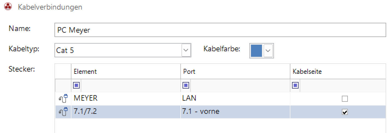Click the Cat 5 Kabeltyp combo box
This screenshot has height=133, width=390.
coord(118,50)
